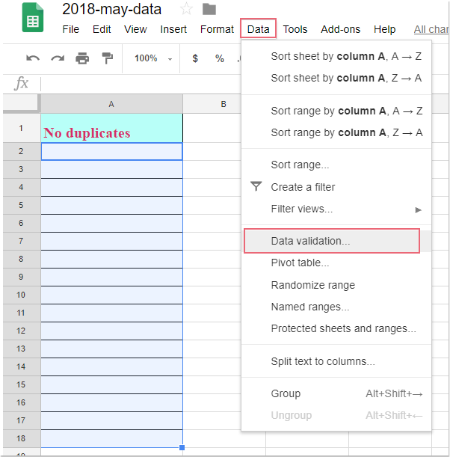Select row 5 header

[x=21, y=205]
